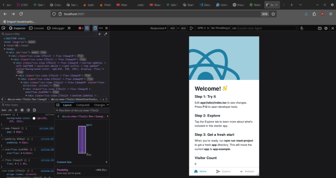The image size is (336, 178).
Task: Toggle the three-pane inspector sidebar
Action: (x=58, y=105)
